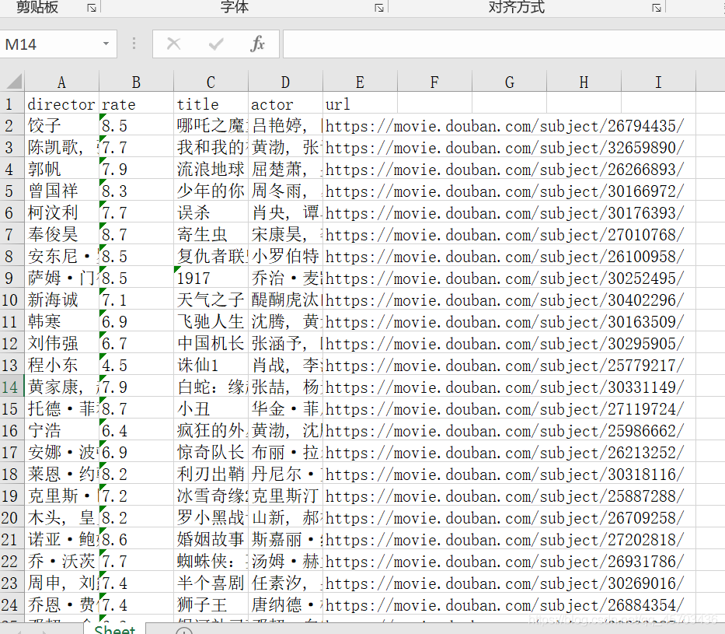Click title cell '中国机长'
The image size is (725, 634).
coord(211,343)
